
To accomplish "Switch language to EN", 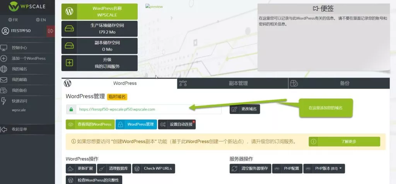I will tap(41, 20).
